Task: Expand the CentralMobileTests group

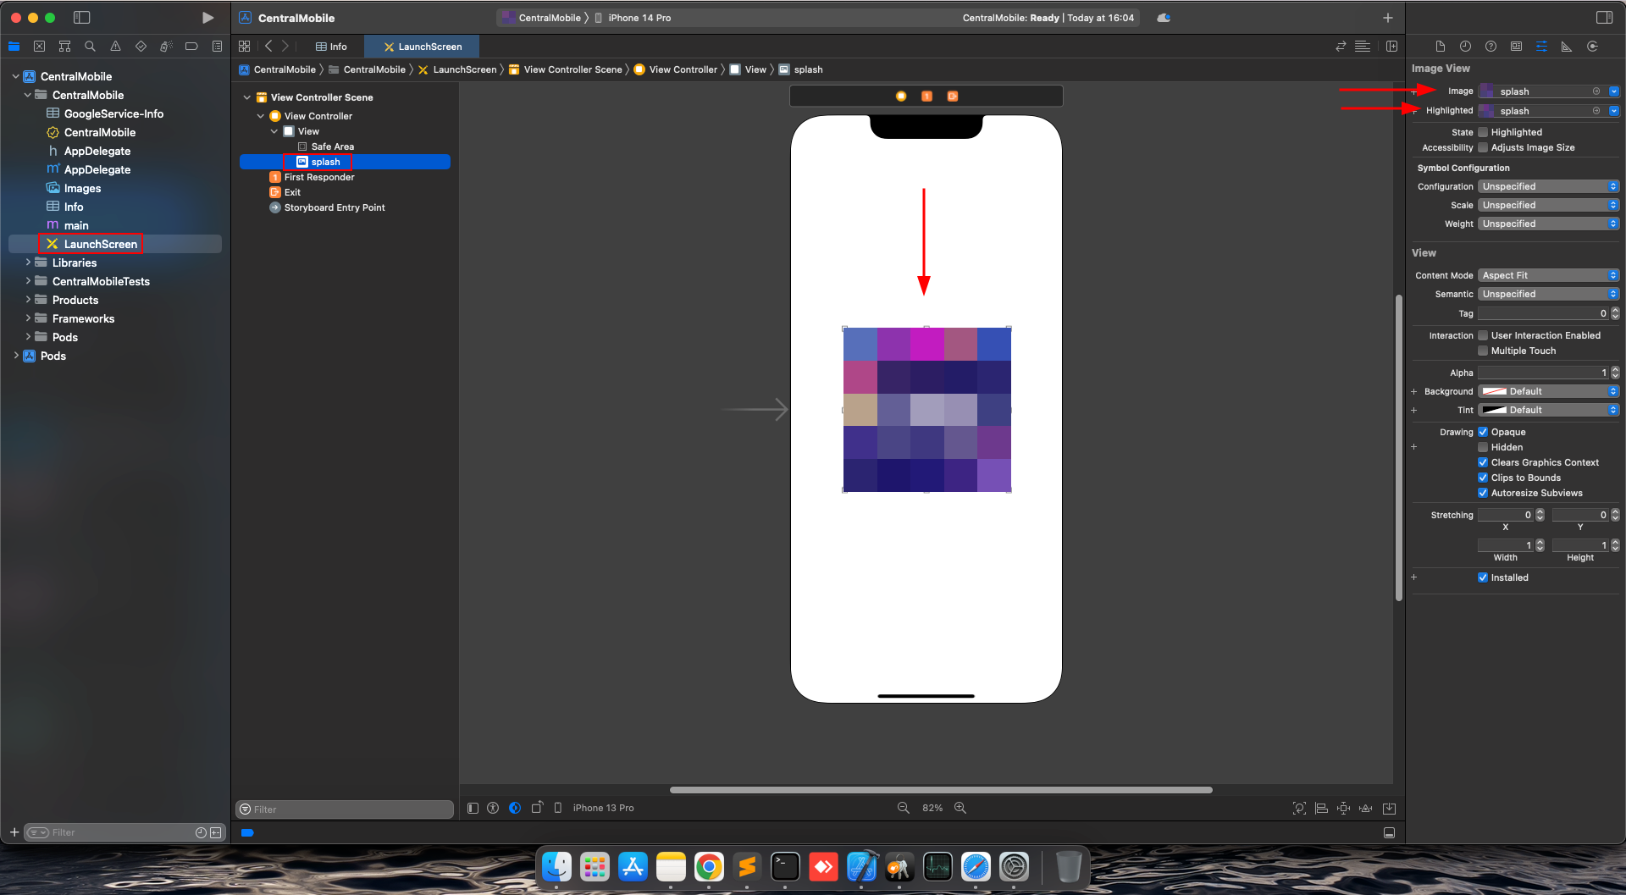Action: click(x=28, y=281)
